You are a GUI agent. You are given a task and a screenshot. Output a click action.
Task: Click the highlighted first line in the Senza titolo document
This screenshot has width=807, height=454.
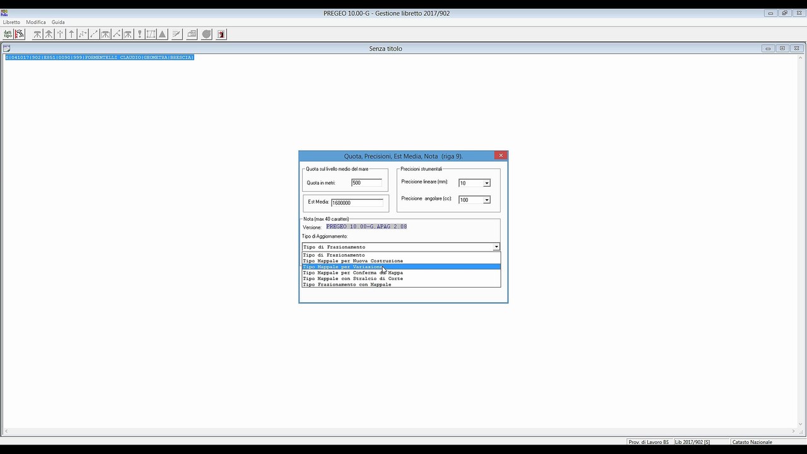99,57
